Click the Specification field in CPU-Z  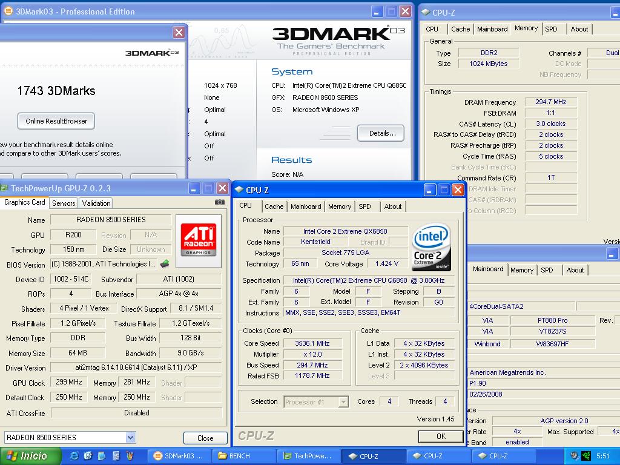(x=369, y=280)
